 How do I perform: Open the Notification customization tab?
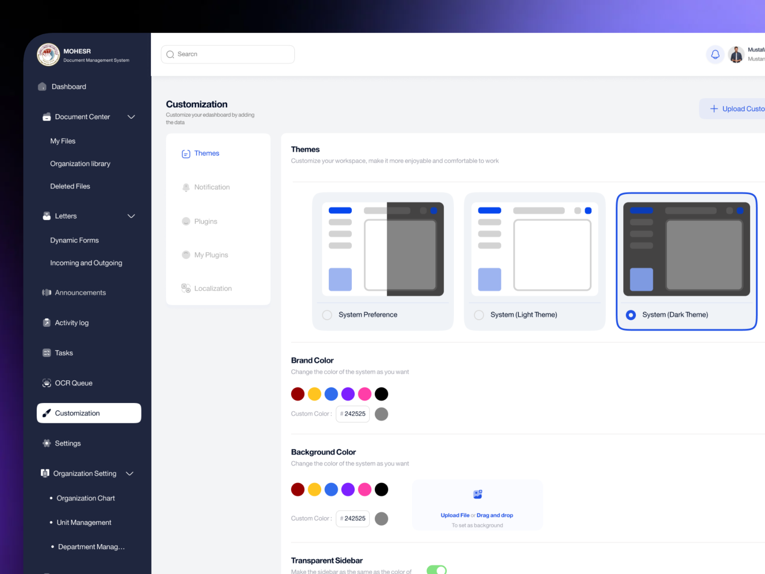[x=212, y=187]
